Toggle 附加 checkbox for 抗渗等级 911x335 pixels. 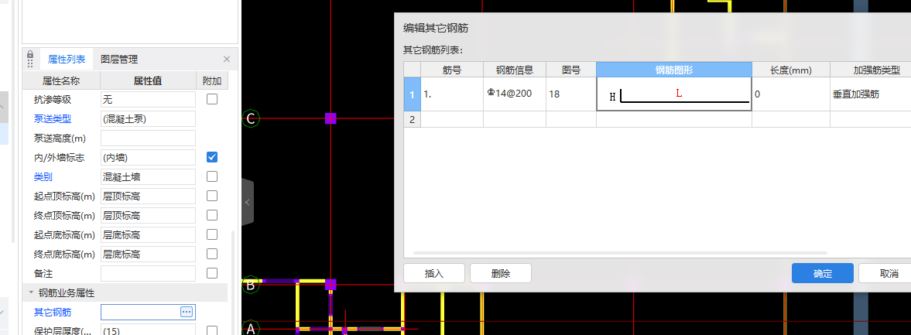pyautogui.click(x=212, y=99)
